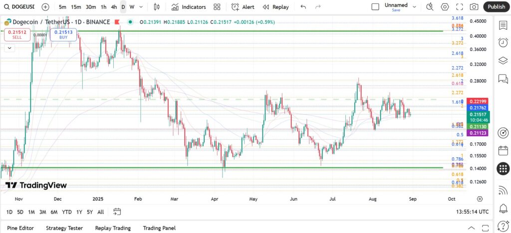This screenshot has width=511, height=233.
Task: Select the D daily timeframe
Action: [123, 7]
